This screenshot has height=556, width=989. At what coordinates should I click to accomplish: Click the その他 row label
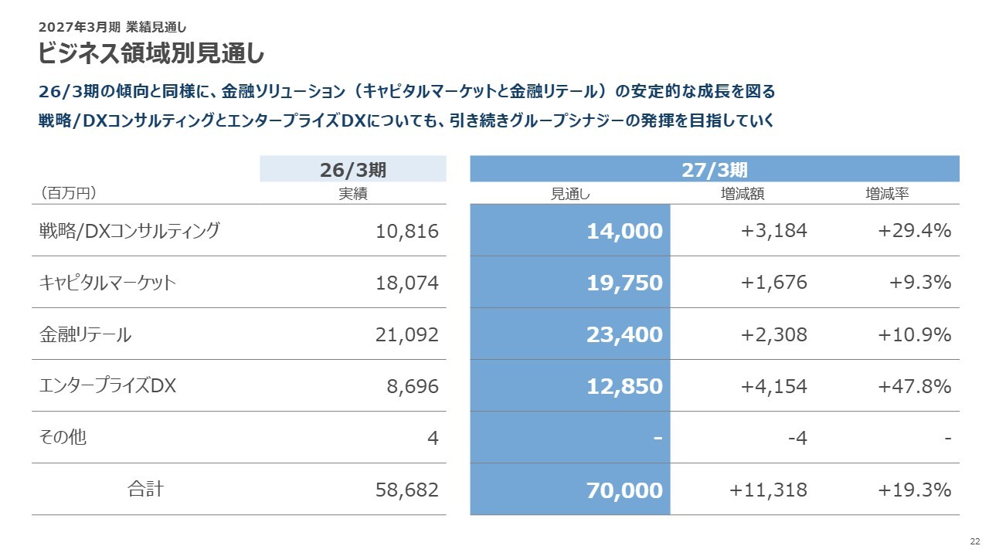point(63,437)
